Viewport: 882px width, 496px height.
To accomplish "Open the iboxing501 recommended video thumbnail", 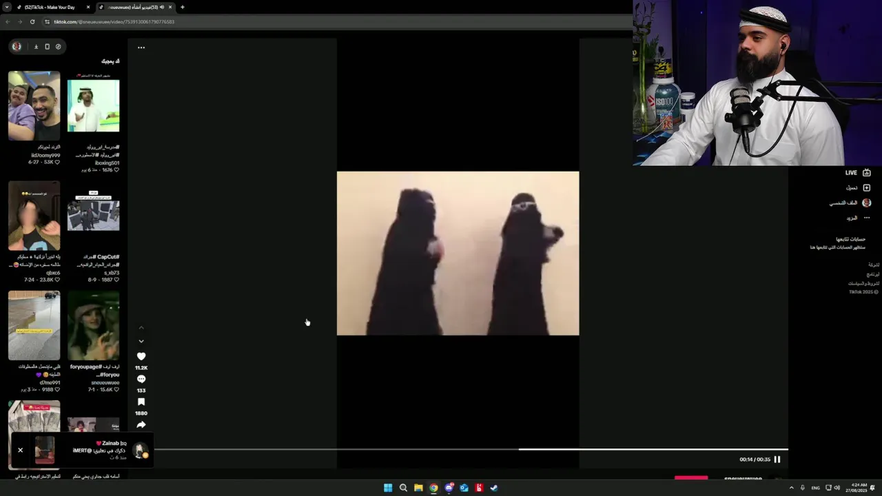I will pyautogui.click(x=93, y=105).
